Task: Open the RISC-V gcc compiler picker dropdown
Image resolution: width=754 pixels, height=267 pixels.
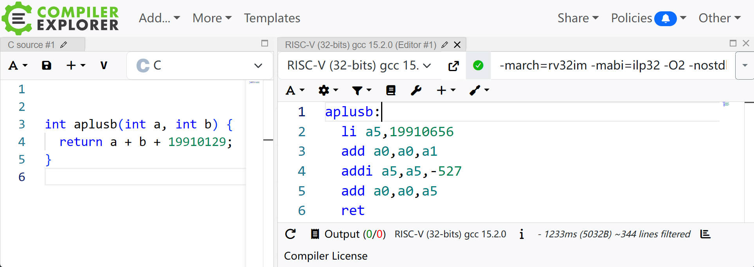Action: 359,66
